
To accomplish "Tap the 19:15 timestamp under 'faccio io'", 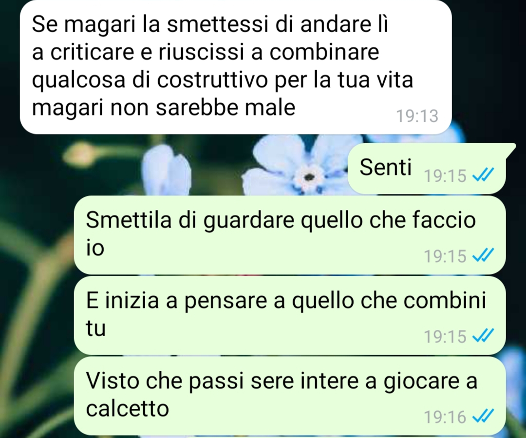I will 445,256.
